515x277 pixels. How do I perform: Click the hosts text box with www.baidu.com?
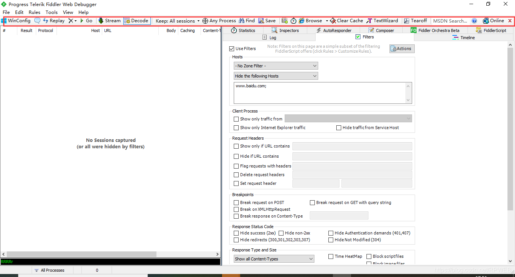coord(323,93)
